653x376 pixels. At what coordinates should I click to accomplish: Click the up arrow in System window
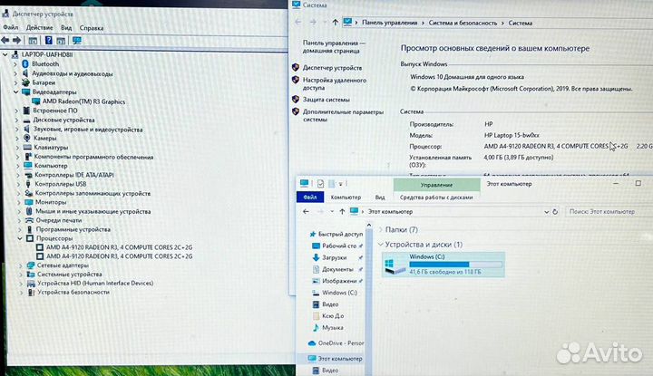click(x=335, y=23)
